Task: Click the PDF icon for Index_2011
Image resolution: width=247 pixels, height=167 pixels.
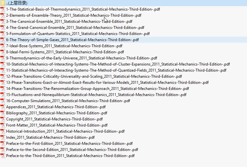Action: click(3, 137)
